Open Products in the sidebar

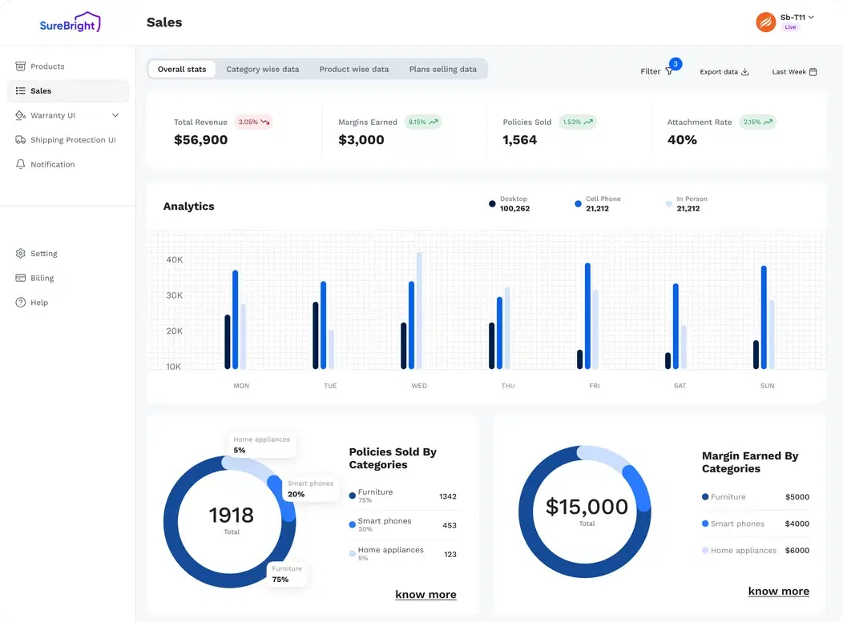68,66
